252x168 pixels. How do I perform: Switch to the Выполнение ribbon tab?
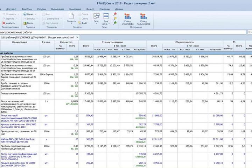[57, 9]
